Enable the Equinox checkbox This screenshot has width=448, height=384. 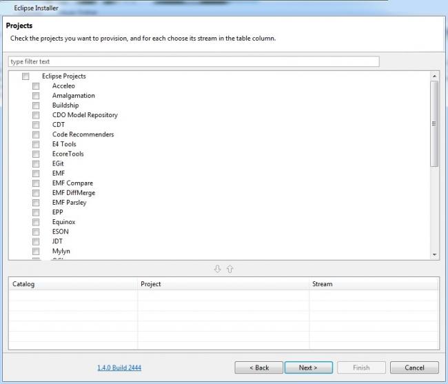(36, 222)
